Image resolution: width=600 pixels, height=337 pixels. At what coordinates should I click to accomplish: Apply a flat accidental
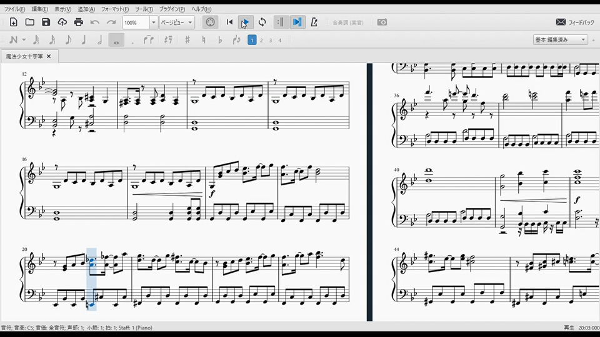(x=219, y=40)
